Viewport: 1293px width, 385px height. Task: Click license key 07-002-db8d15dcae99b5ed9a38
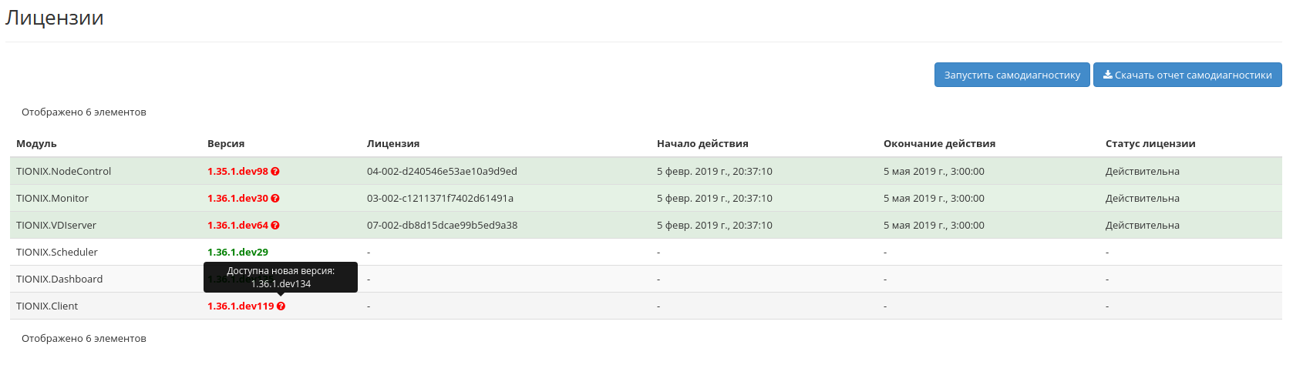click(x=442, y=226)
